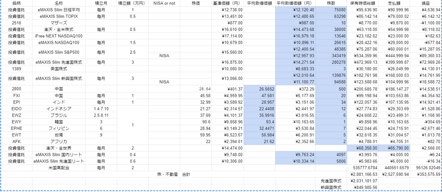
Task: Select the 英国株式 cell
Action: (x=59, y=69)
